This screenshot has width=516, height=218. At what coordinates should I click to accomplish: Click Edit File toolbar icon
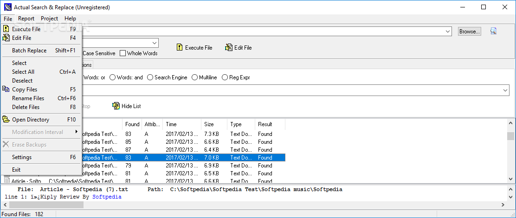tap(229, 47)
